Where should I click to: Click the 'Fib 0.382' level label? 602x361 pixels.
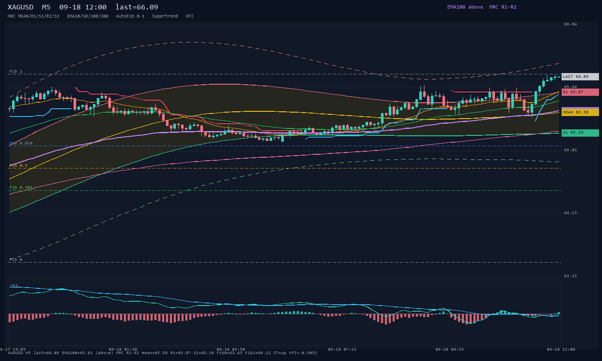click(21, 187)
